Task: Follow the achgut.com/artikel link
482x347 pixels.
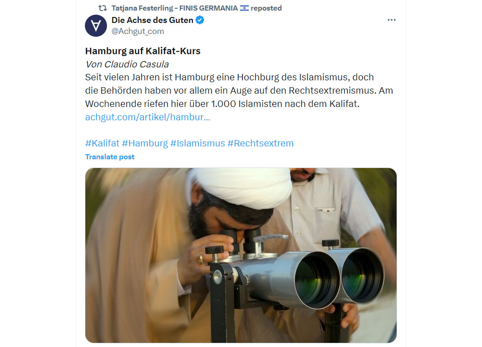Action: pyautogui.click(x=147, y=117)
